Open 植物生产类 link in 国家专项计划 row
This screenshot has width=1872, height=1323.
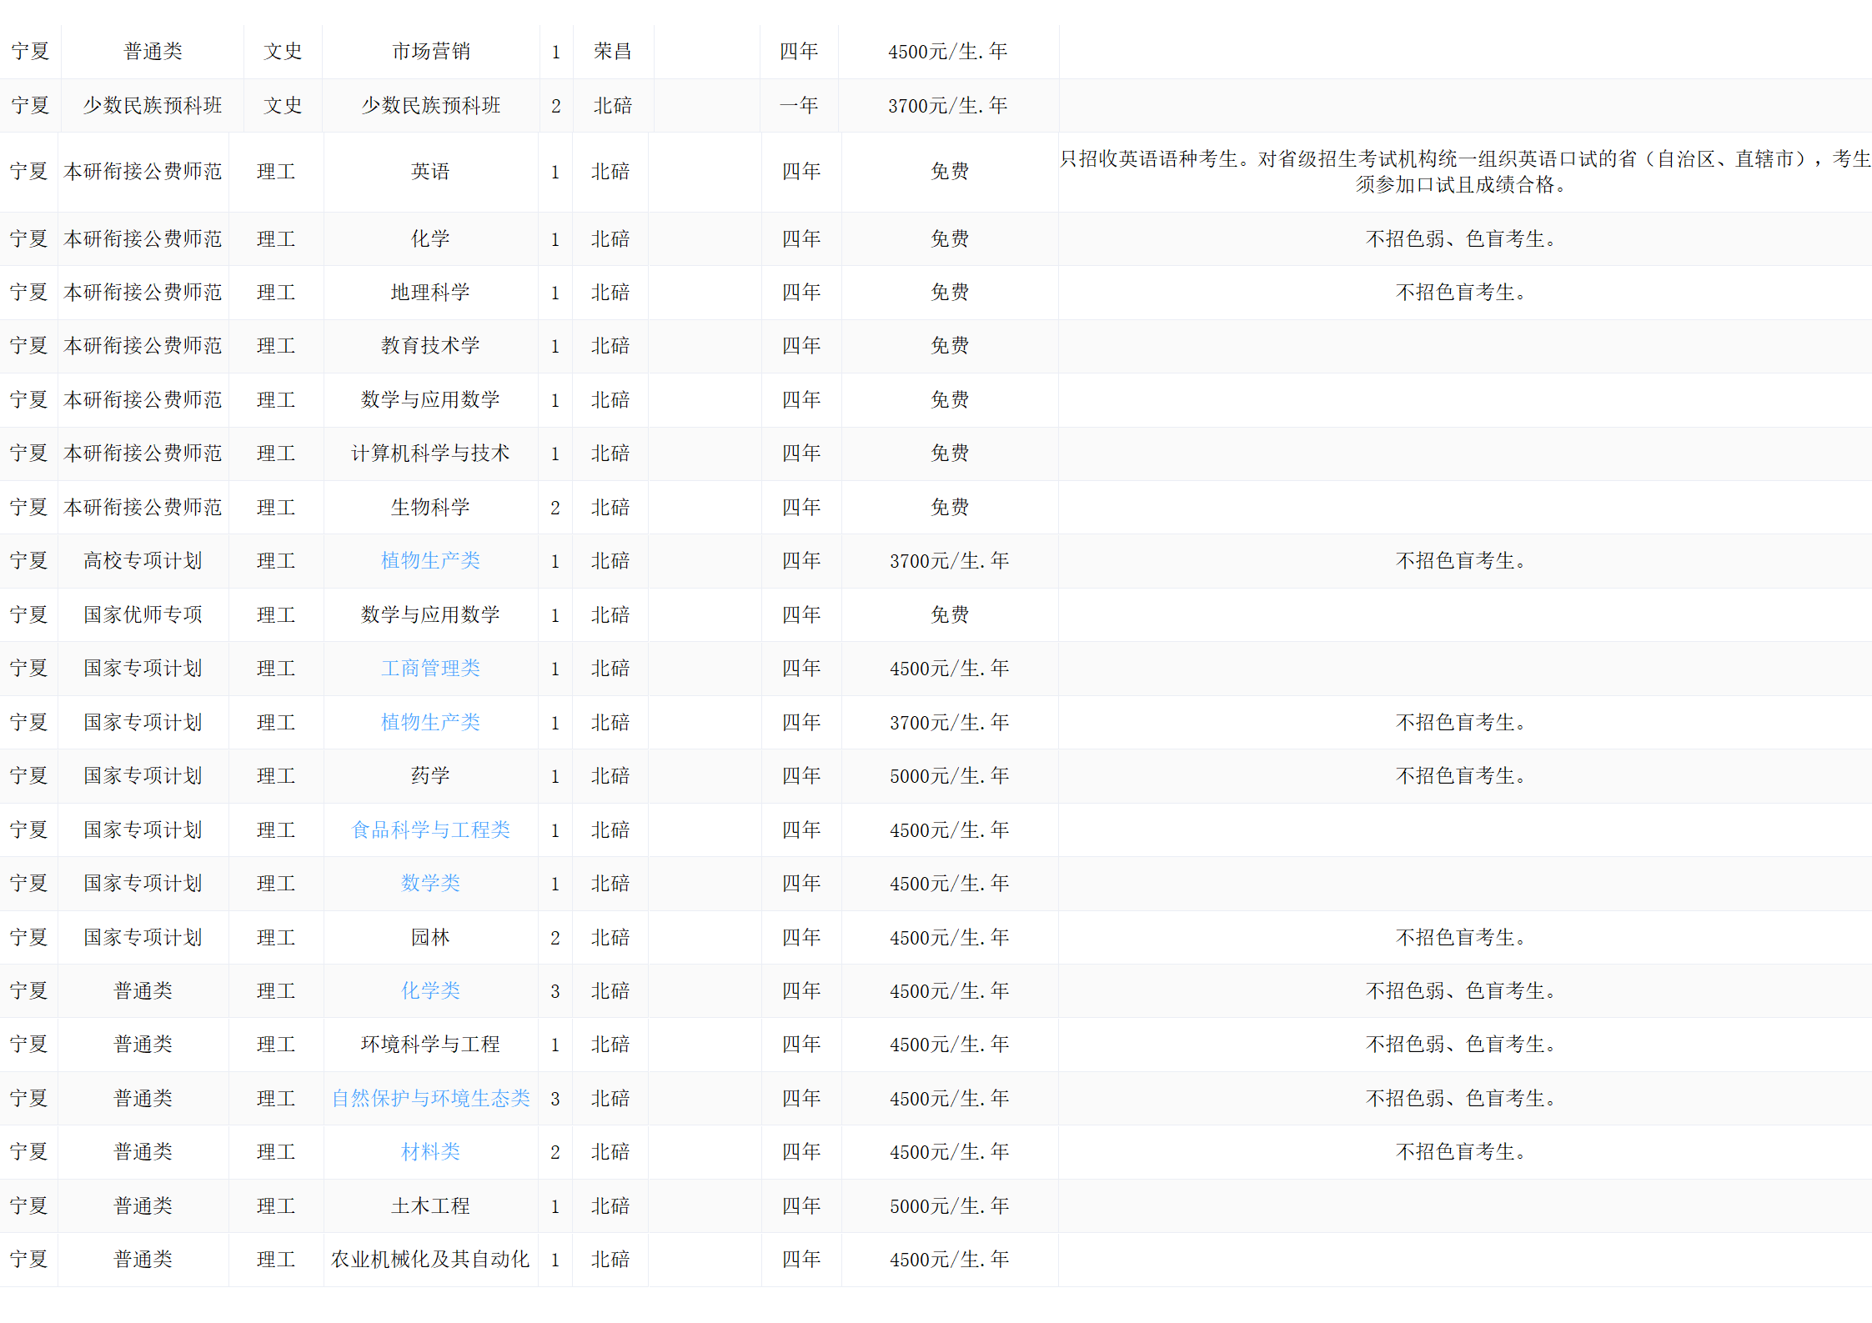430,723
